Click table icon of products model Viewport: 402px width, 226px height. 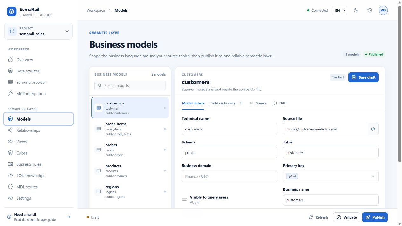99,171
